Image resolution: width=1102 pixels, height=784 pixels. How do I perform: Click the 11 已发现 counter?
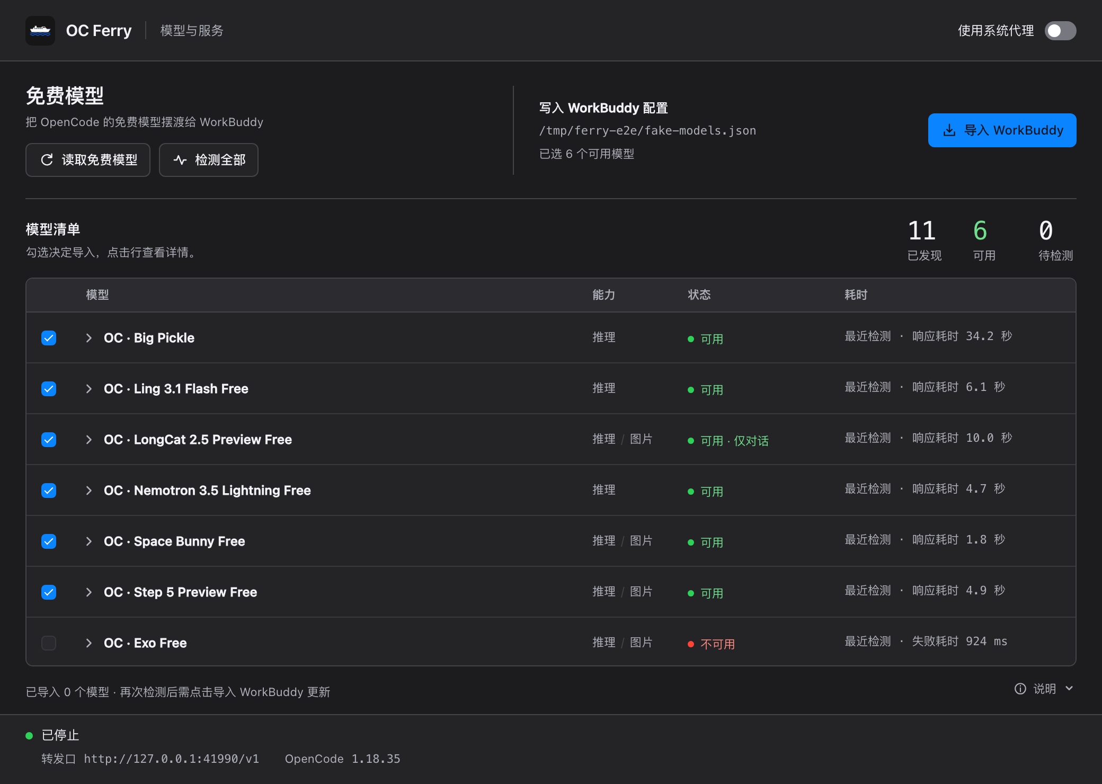[x=924, y=240]
